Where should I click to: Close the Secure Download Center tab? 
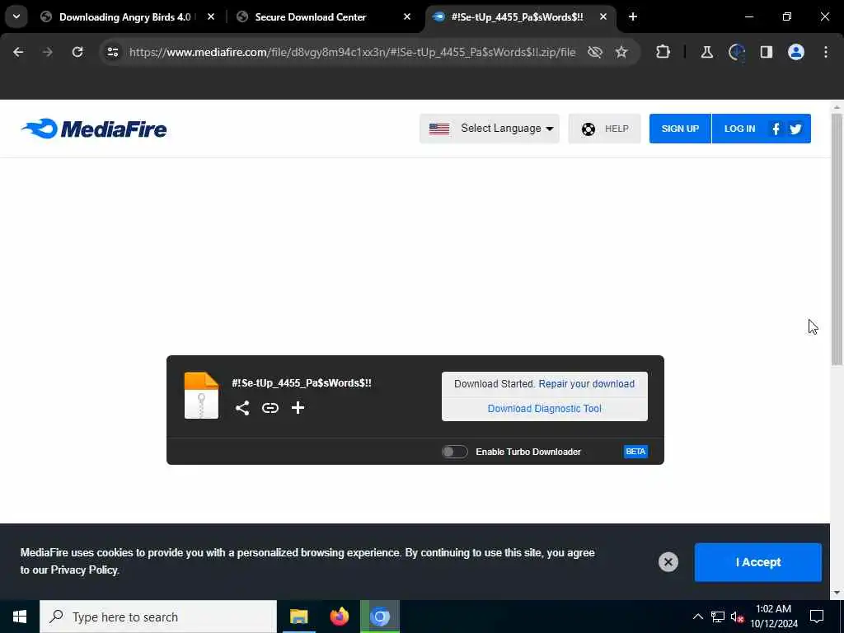[x=407, y=16]
